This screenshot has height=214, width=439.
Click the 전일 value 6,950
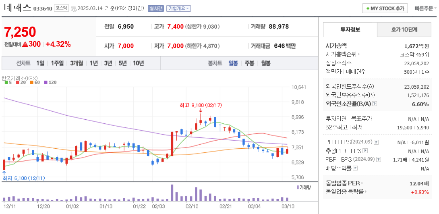click(126, 27)
